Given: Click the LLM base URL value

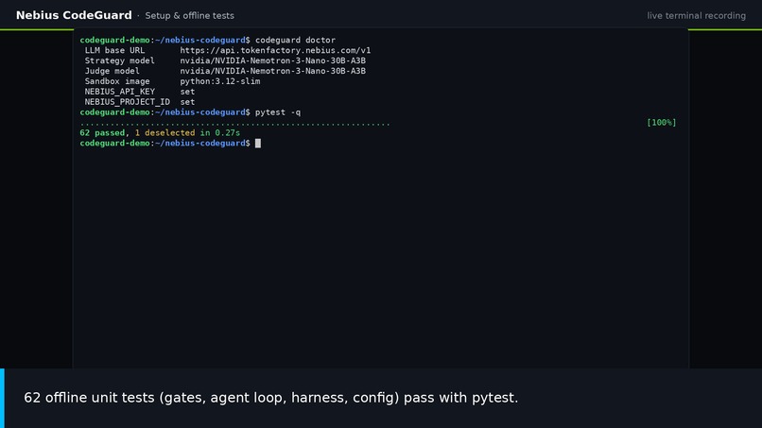Looking at the screenshot, I should coord(275,50).
